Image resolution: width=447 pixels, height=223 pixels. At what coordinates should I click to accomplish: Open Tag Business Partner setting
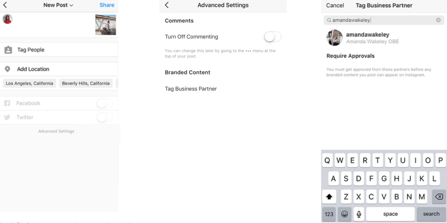point(191,89)
